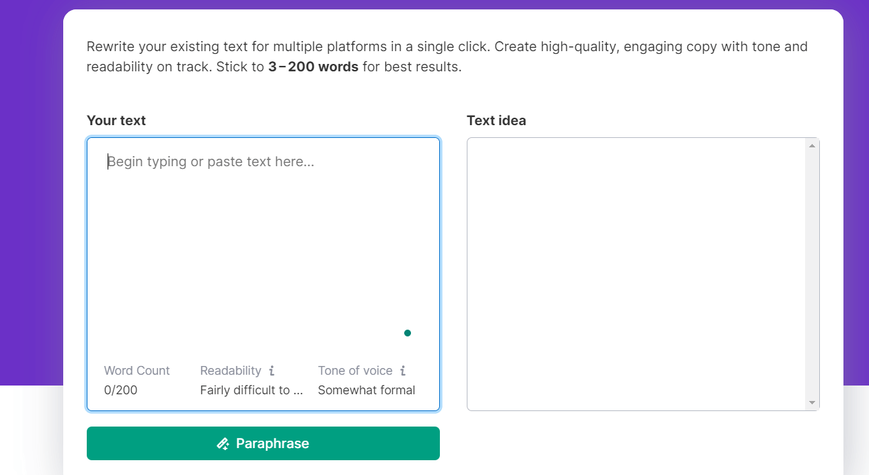Image resolution: width=869 pixels, height=475 pixels.
Task: Click the Tone of voice info icon
Action: [x=403, y=371]
